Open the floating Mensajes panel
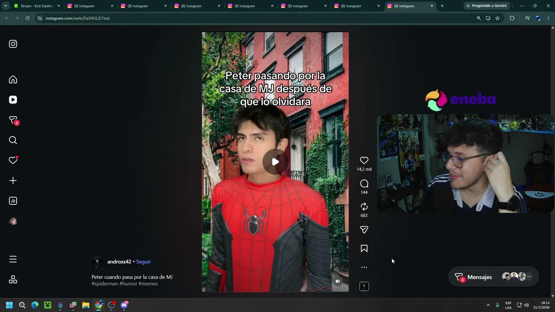555x312 pixels. click(494, 277)
